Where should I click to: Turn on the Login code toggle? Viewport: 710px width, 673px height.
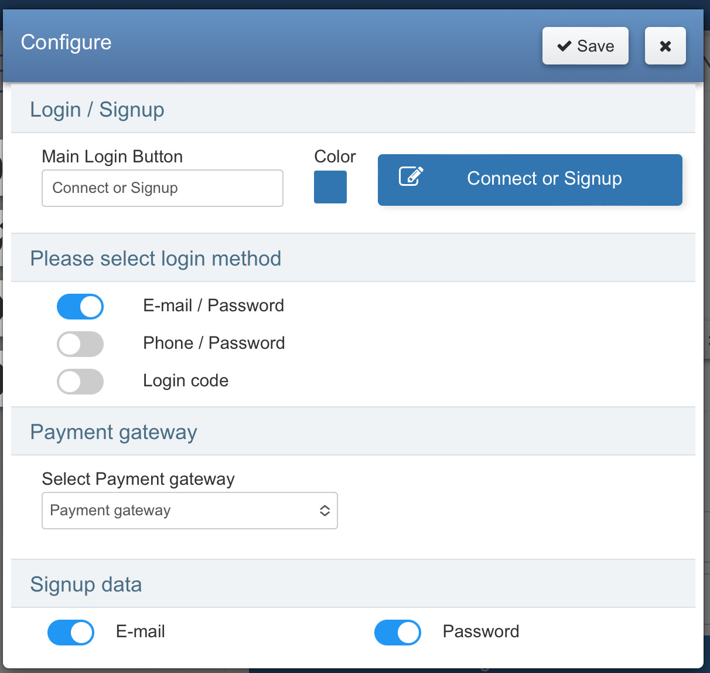[x=80, y=382]
